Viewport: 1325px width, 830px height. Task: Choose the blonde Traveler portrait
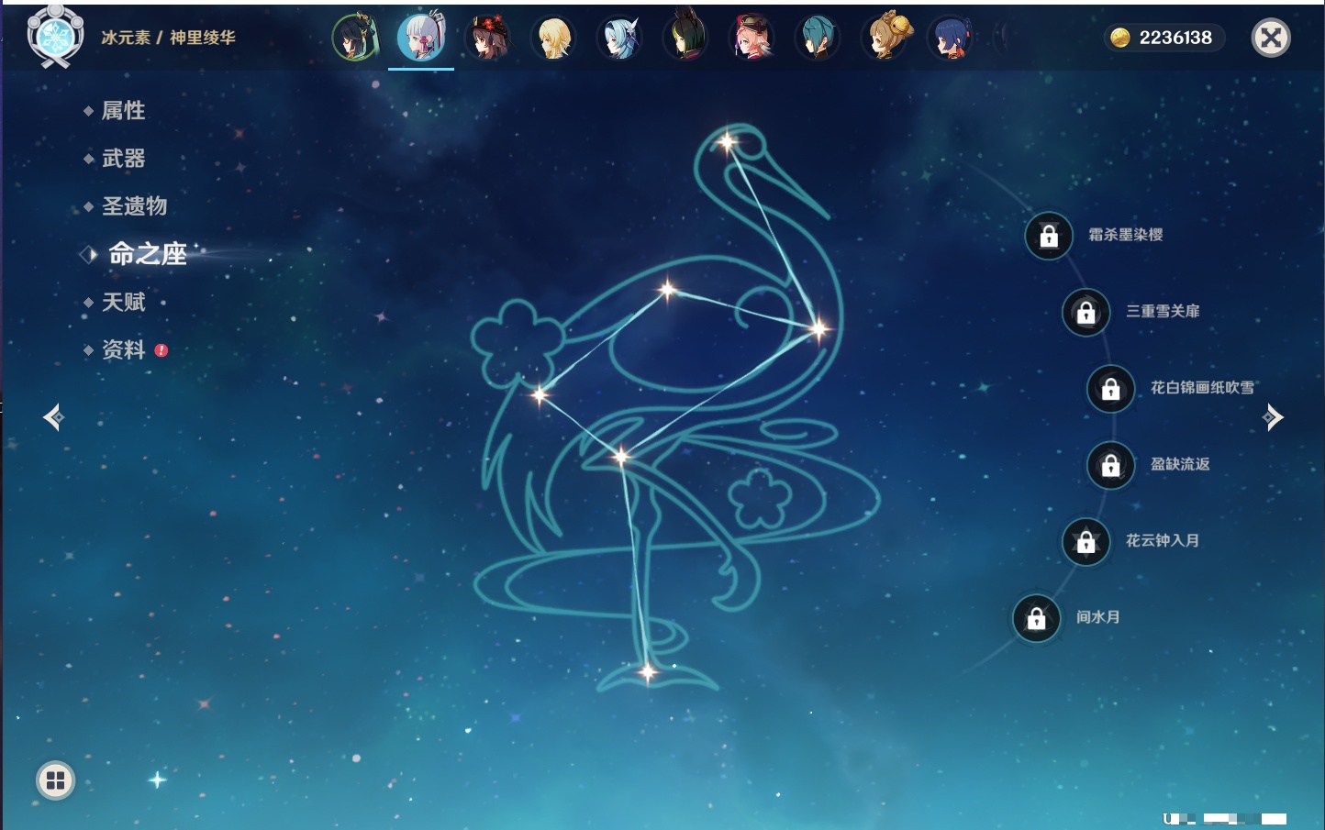tap(553, 38)
